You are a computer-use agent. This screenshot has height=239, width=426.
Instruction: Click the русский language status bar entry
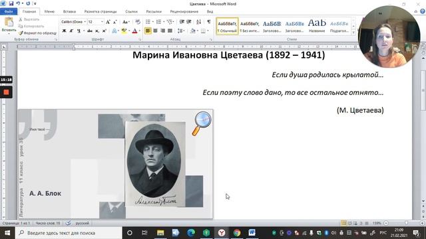coord(82,223)
